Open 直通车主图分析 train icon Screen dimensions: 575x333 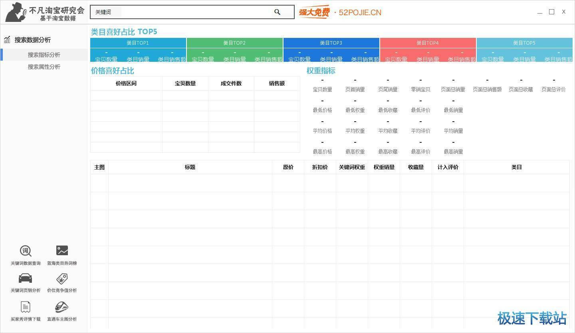(62, 307)
